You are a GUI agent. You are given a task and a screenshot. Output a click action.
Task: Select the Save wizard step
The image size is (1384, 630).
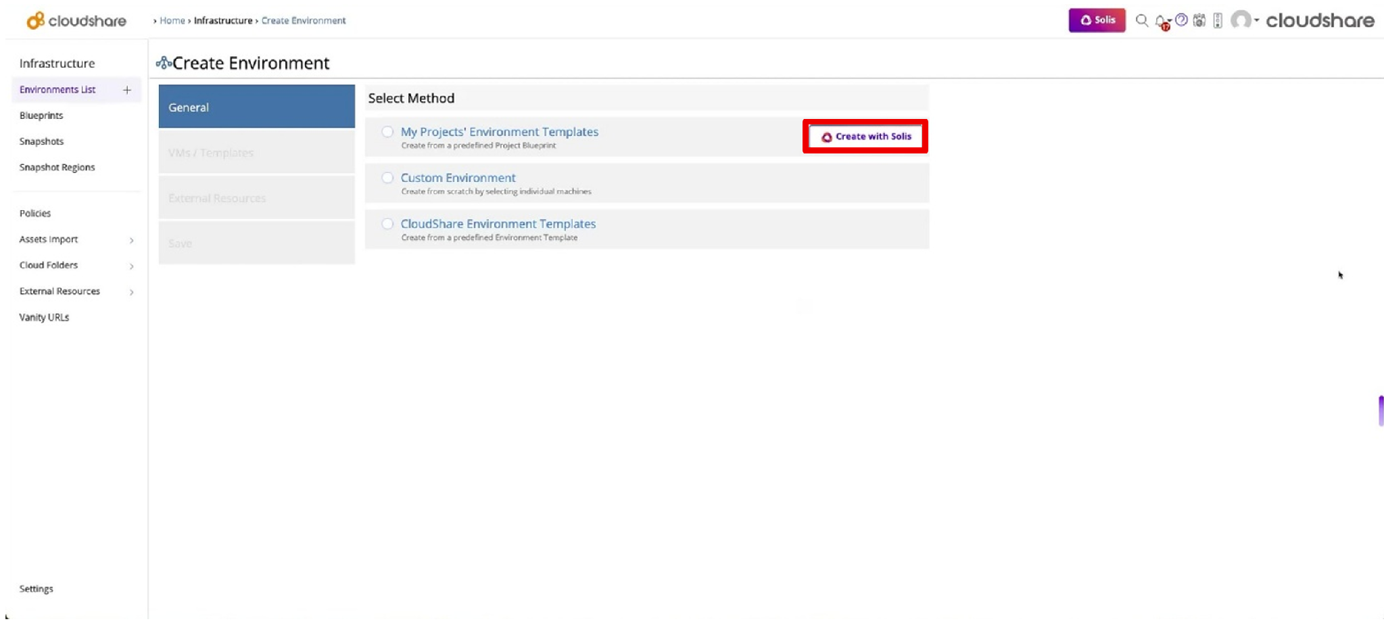257,243
